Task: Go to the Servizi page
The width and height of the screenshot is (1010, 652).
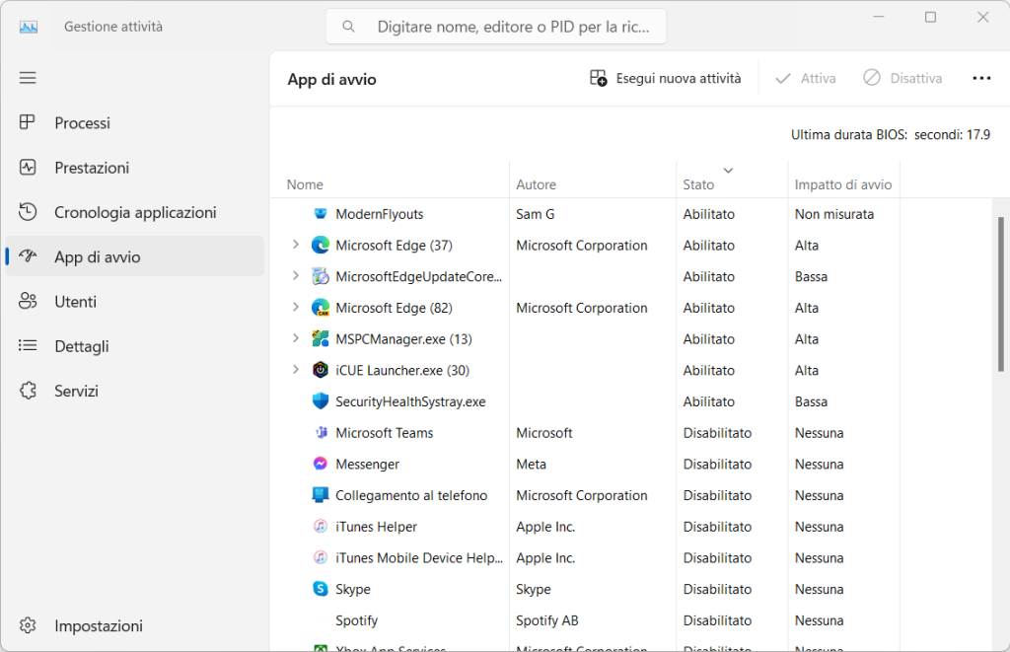Action: [x=76, y=392]
